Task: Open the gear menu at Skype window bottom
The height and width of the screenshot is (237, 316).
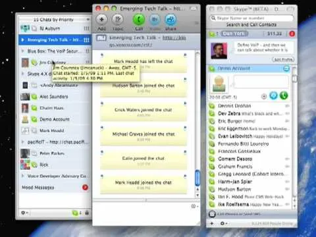Action: [223, 223]
